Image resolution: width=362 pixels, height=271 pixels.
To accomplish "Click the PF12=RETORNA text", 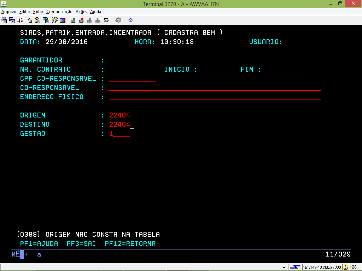I will (130, 244).
